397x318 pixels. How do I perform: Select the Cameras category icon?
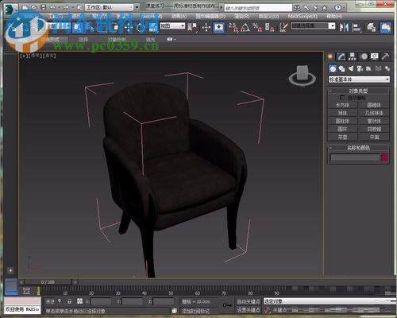(x=360, y=68)
